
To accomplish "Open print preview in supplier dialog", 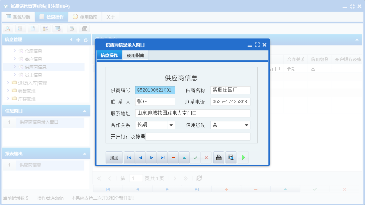I will click(x=231, y=157).
